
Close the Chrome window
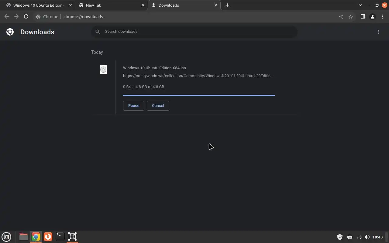click(x=384, y=5)
